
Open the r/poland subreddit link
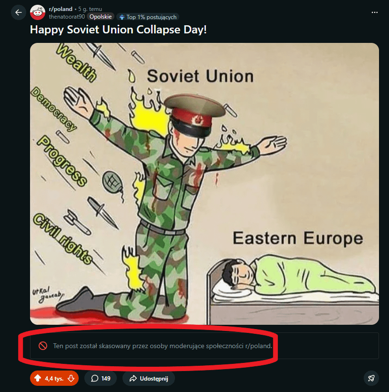coord(61,9)
